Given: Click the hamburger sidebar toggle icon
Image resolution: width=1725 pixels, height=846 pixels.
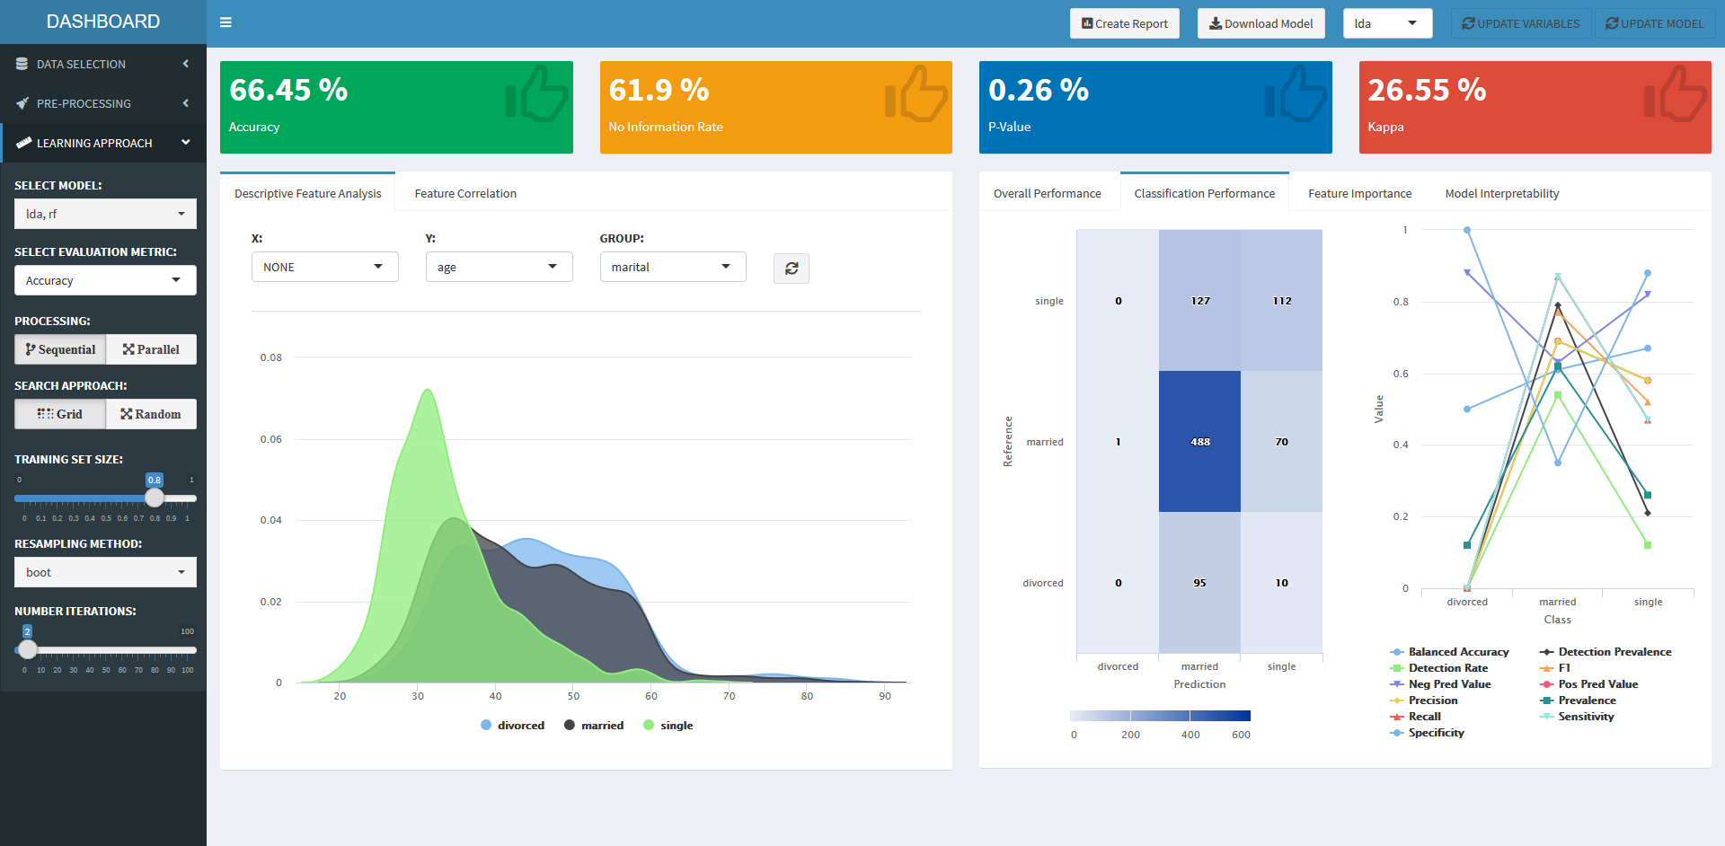Looking at the screenshot, I should pyautogui.click(x=226, y=22).
